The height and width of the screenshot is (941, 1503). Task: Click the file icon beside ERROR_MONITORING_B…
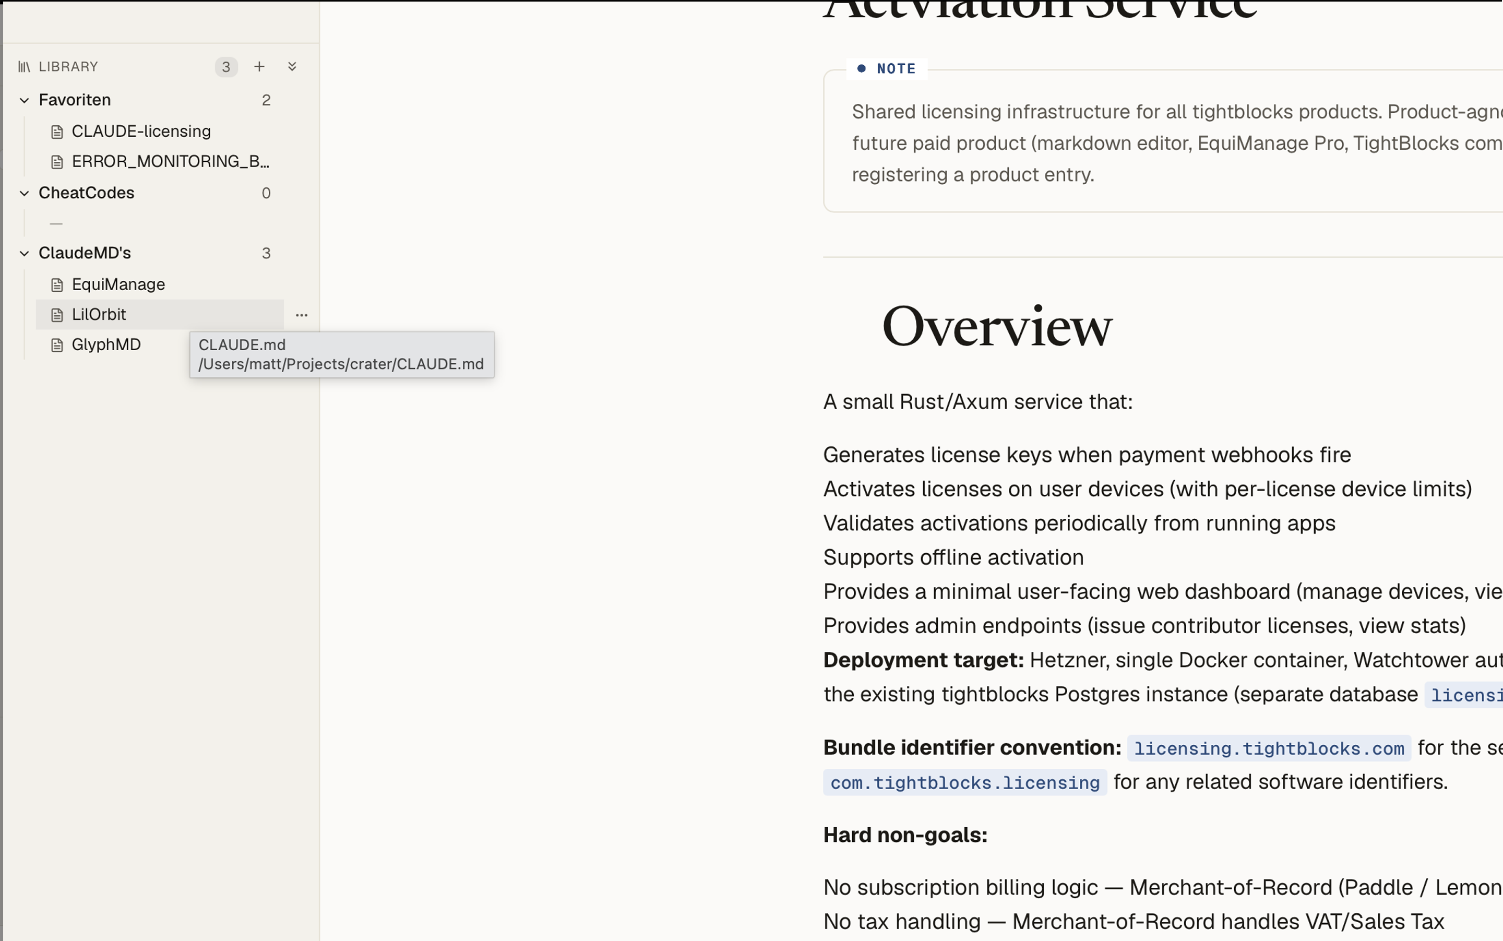(x=57, y=162)
